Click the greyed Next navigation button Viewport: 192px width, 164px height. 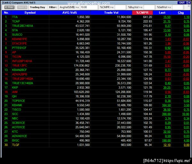coord(22,7)
